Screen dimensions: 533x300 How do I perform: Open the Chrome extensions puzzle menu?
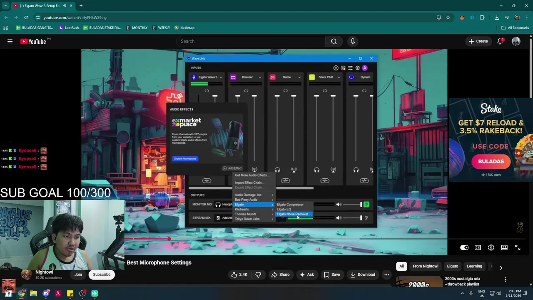pos(482,17)
